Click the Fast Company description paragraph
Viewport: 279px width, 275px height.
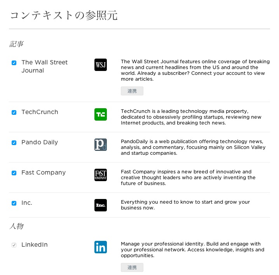pyautogui.click(x=188, y=177)
